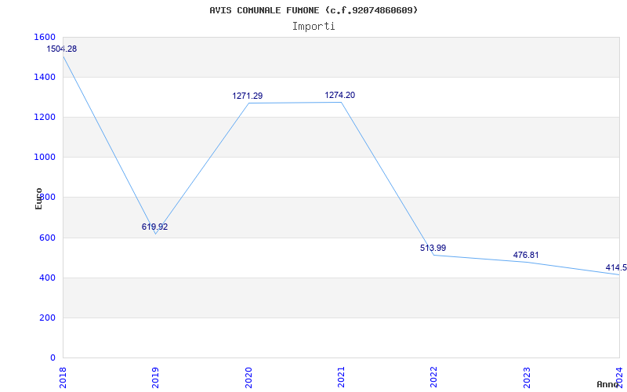Click the Anno axis title
This screenshot has height=392, width=627.
(607, 384)
